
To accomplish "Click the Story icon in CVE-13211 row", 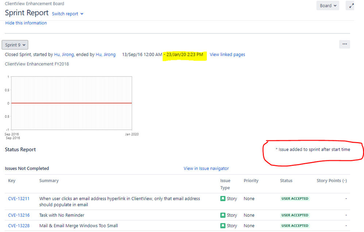I will click(x=223, y=198).
